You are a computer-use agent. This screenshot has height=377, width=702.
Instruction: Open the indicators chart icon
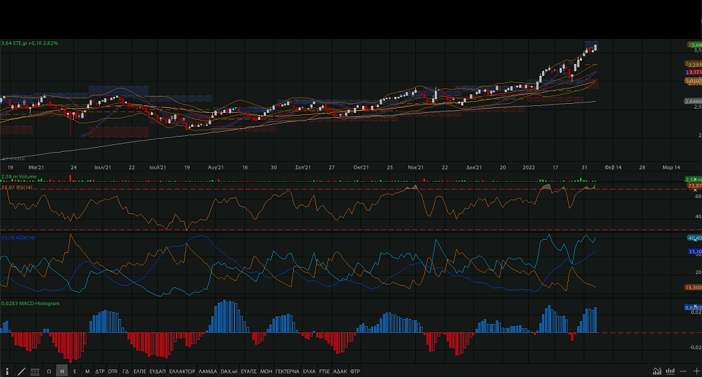[x=657, y=371]
